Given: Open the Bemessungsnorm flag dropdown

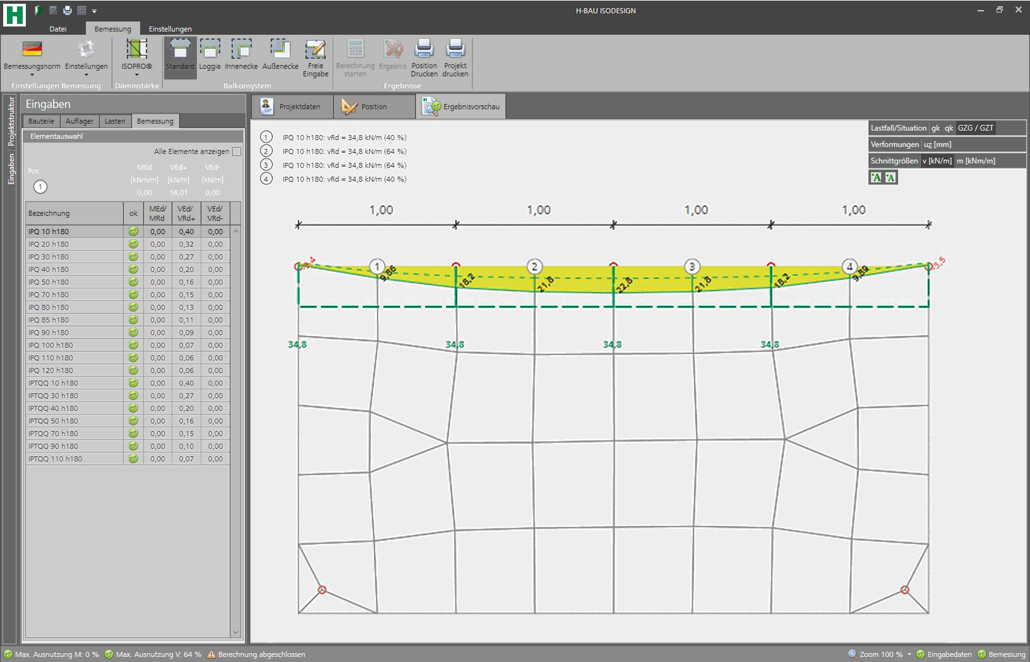Looking at the screenshot, I should [x=32, y=57].
